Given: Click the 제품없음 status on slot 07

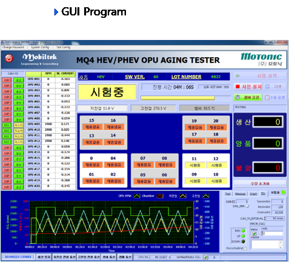Looking at the screenshot, I should (144, 165).
